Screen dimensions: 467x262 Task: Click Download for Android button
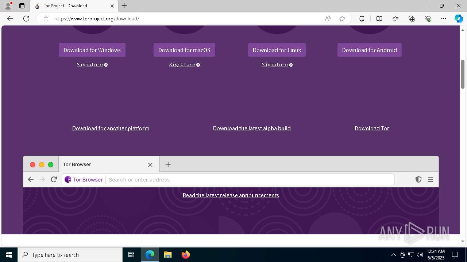[x=369, y=50]
